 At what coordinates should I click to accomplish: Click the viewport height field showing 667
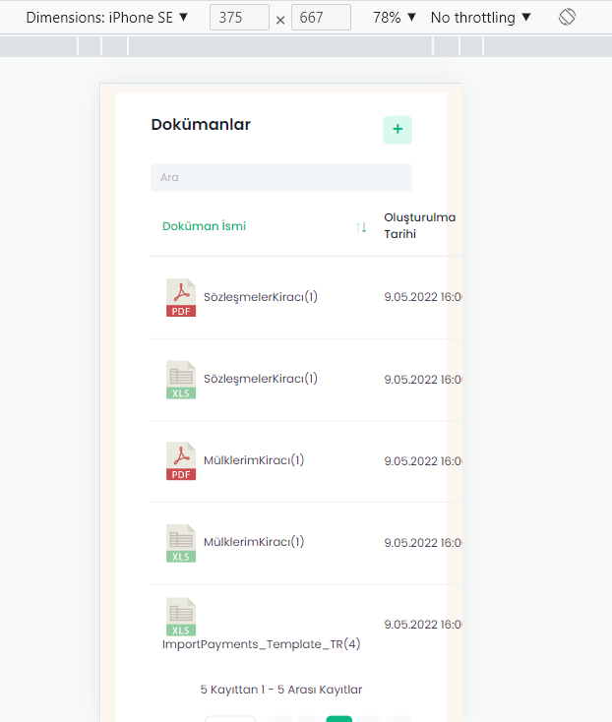321,18
